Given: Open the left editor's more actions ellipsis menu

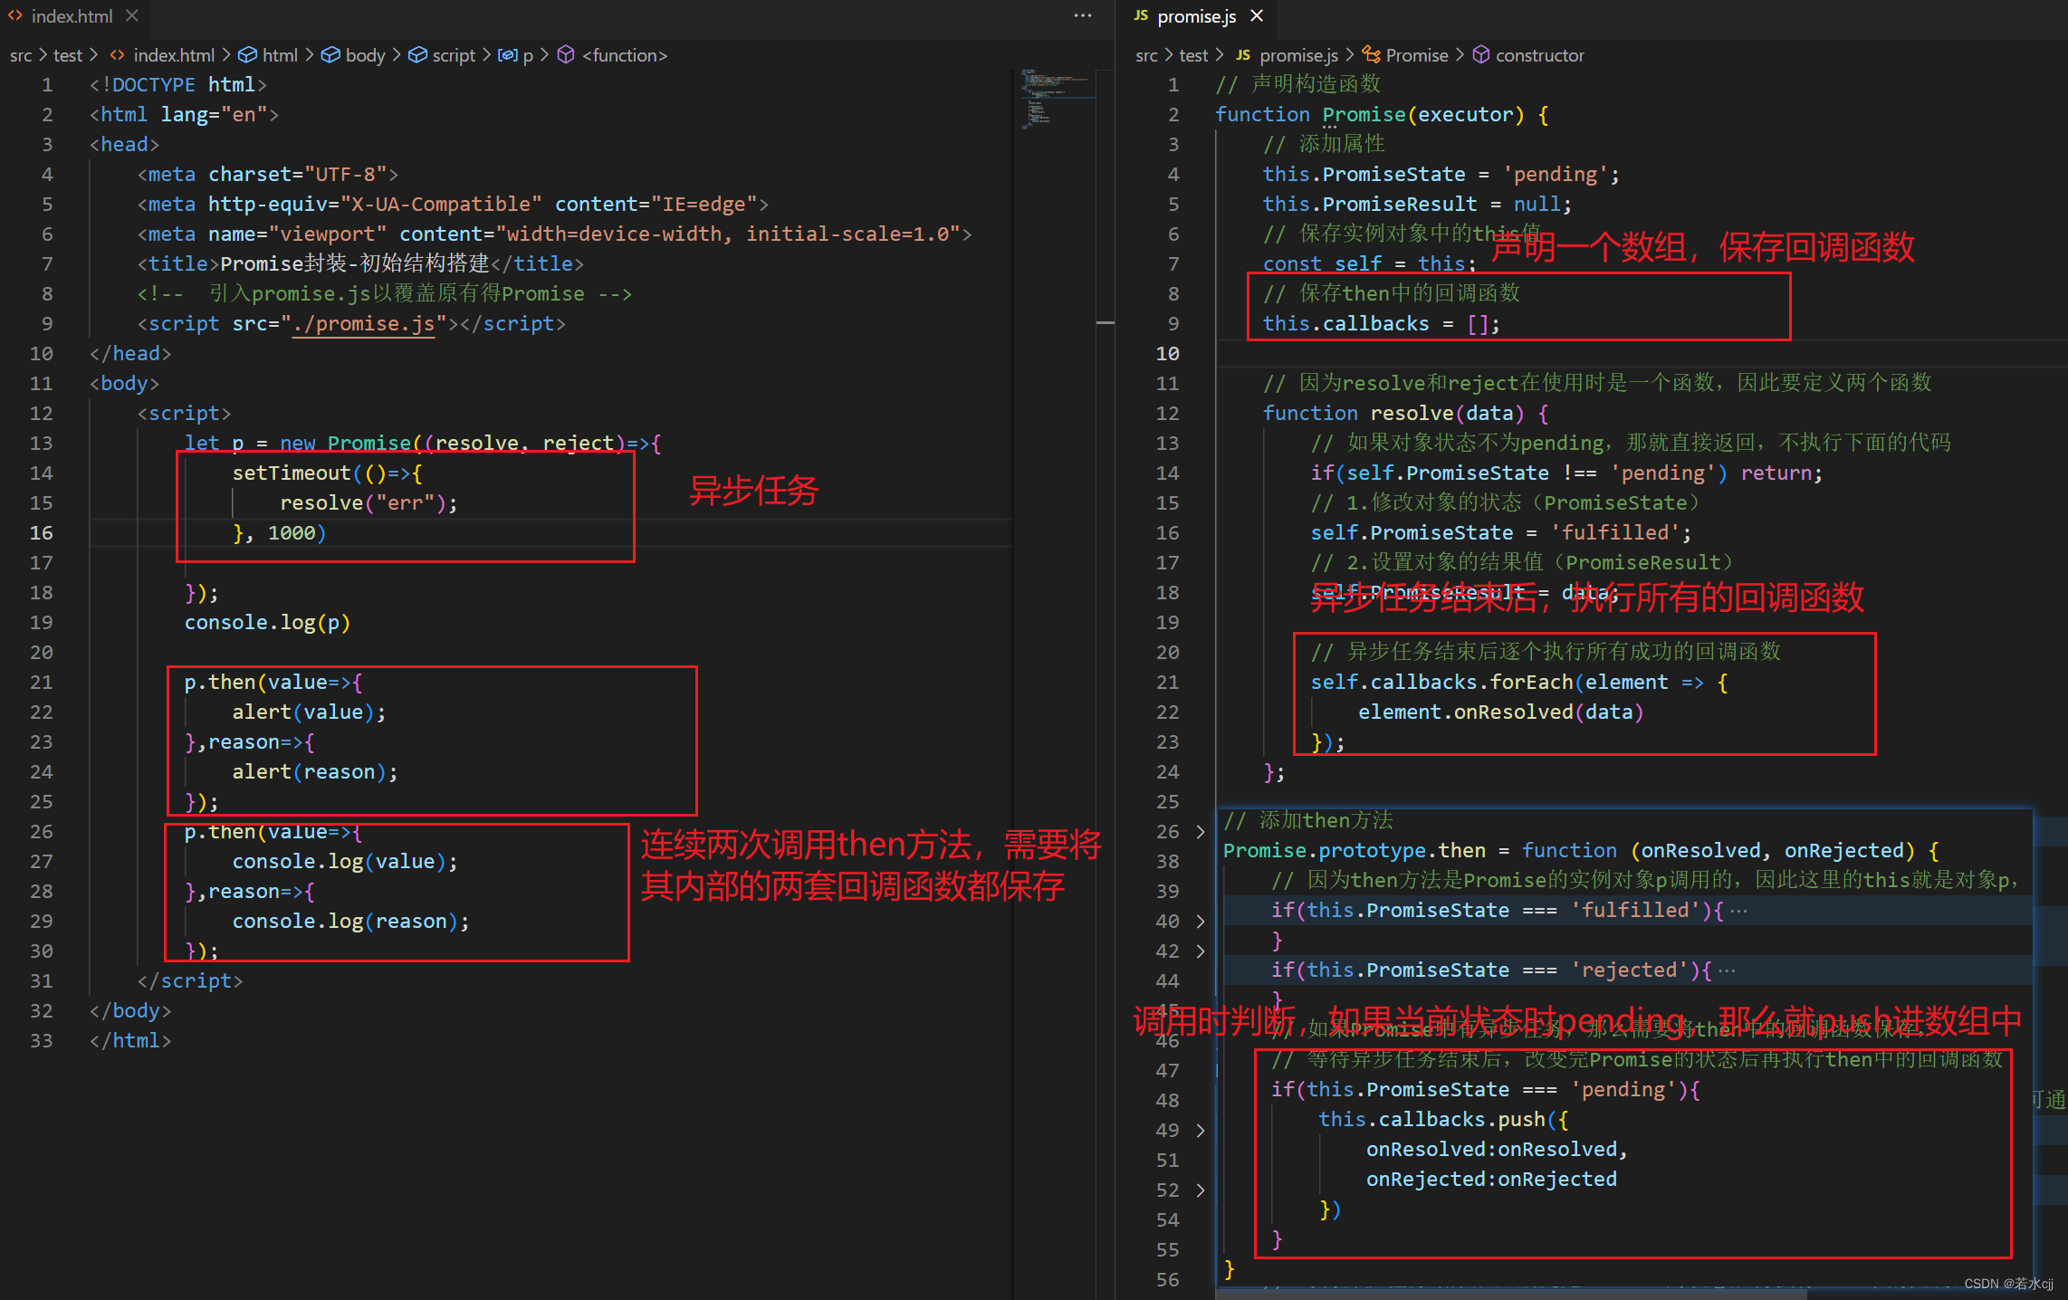Looking at the screenshot, I should pyautogui.click(x=1083, y=16).
